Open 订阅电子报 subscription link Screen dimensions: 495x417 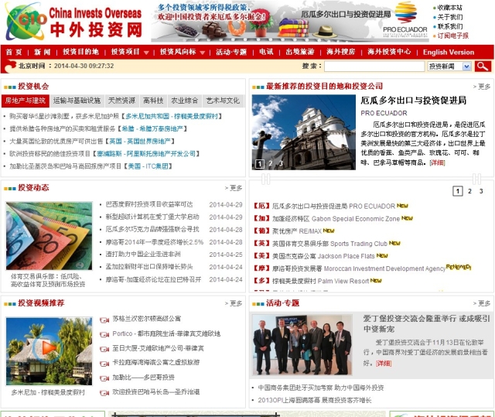click(452, 36)
